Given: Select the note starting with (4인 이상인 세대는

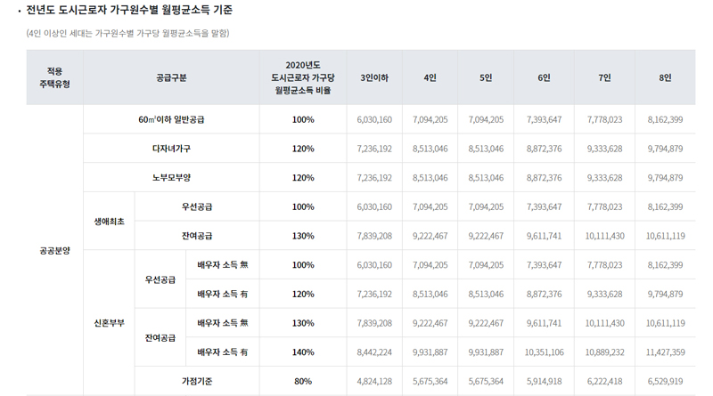Looking at the screenshot, I should pyautogui.click(x=127, y=33).
